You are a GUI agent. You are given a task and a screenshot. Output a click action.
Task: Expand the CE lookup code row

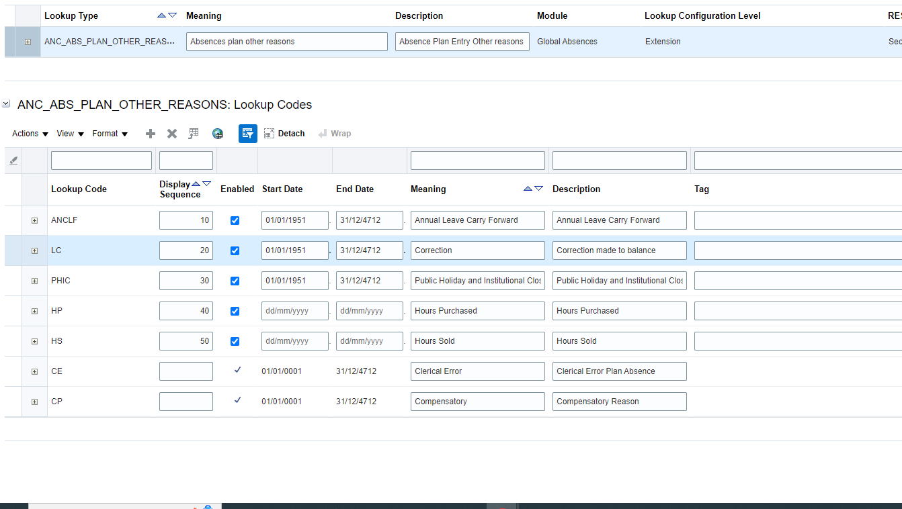[34, 371]
